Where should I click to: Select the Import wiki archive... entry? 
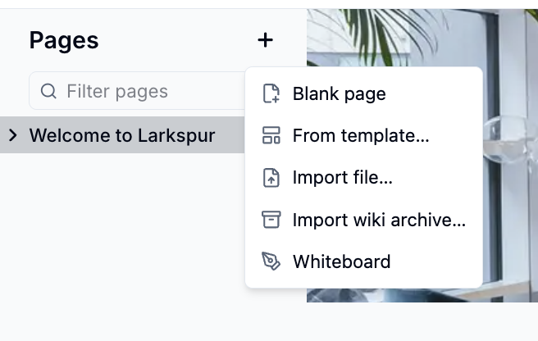coord(363,220)
